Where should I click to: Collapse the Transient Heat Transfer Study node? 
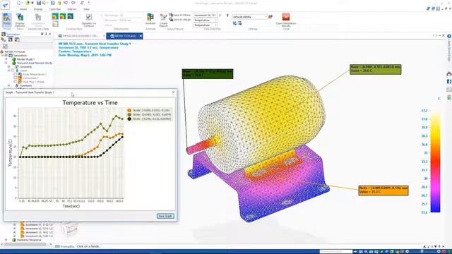click(6, 63)
